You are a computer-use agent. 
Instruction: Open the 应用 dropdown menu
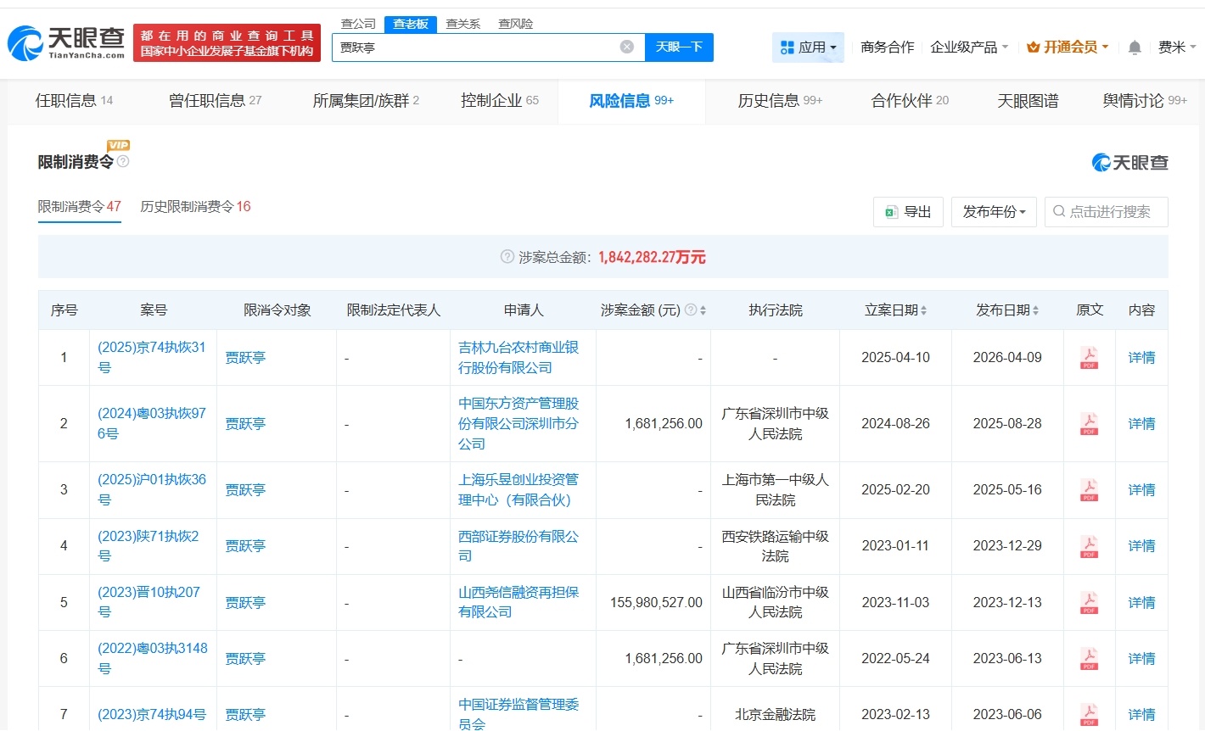click(x=808, y=47)
